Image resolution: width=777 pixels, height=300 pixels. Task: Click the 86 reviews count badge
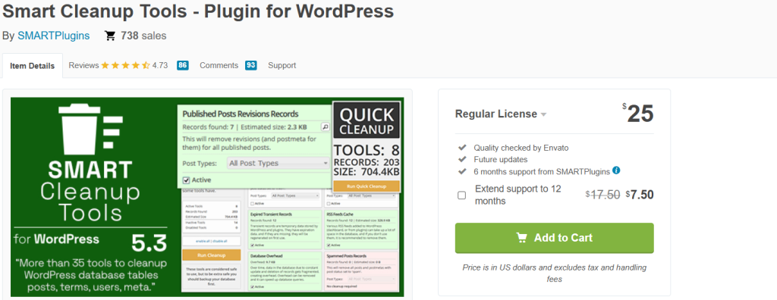pos(183,65)
